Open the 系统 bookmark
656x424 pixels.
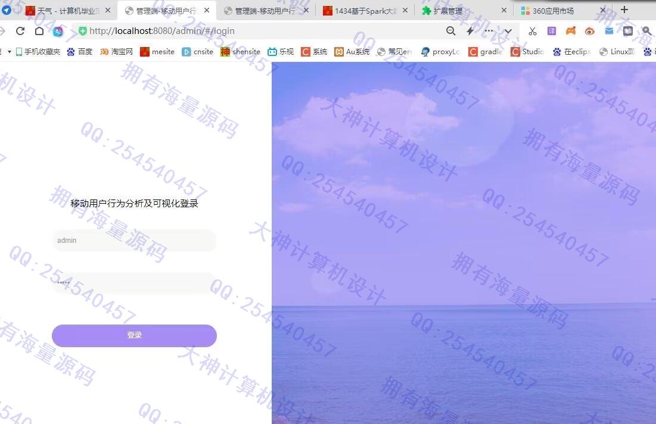click(x=314, y=51)
